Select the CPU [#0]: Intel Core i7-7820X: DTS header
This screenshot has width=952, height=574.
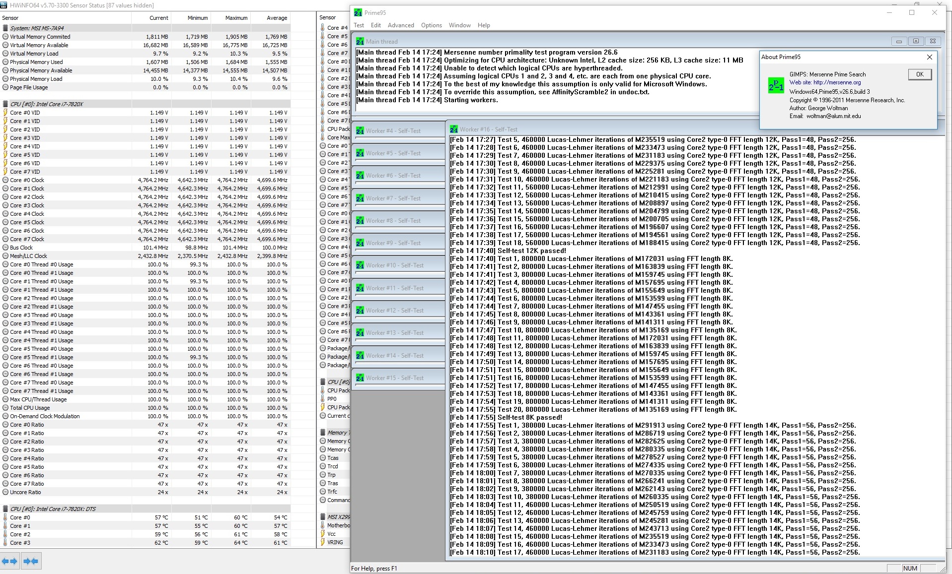pyautogui.click(x=145, y=509)
